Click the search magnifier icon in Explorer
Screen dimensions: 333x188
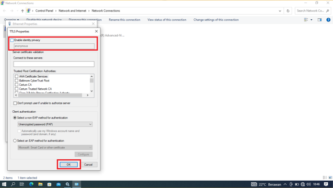click(328, 11)
